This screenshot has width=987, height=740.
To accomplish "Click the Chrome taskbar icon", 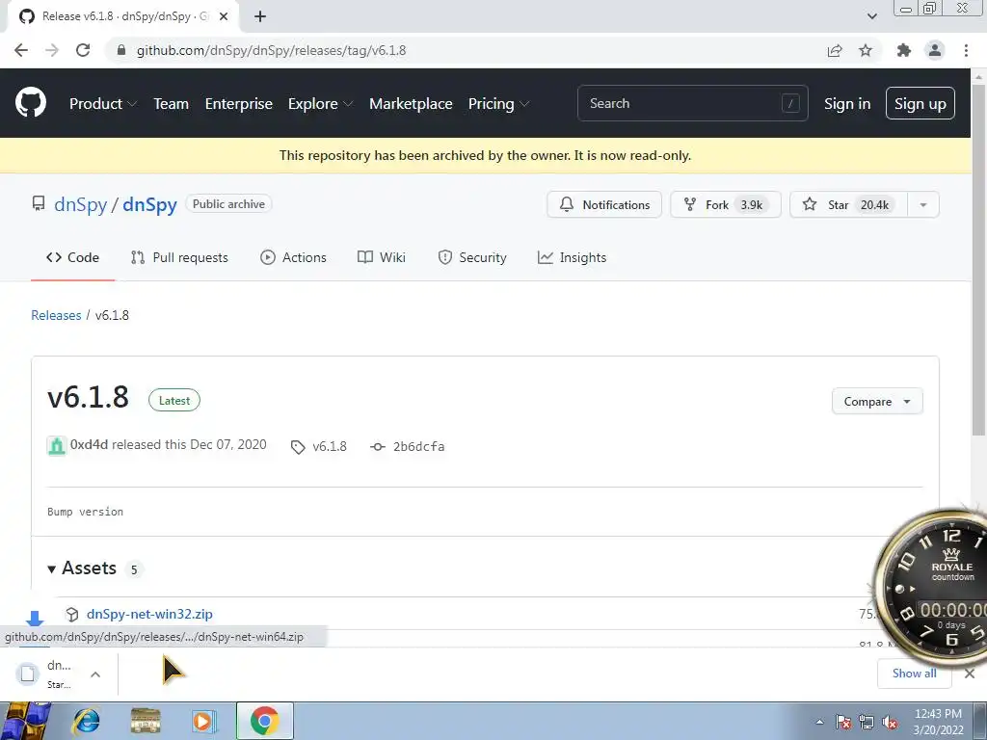I will click(x=265, y=721).
